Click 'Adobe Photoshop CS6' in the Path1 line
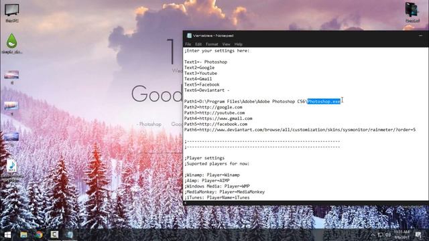 [281, 101]
